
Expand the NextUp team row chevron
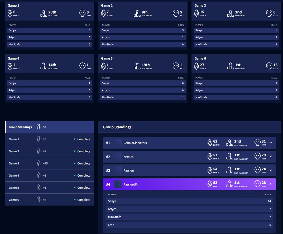(x=271, y=156)
